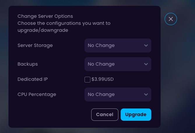Click the Dedicated IP label
Image resolution: width=195 pixels, height=133 pixels.
click(33, 79)
